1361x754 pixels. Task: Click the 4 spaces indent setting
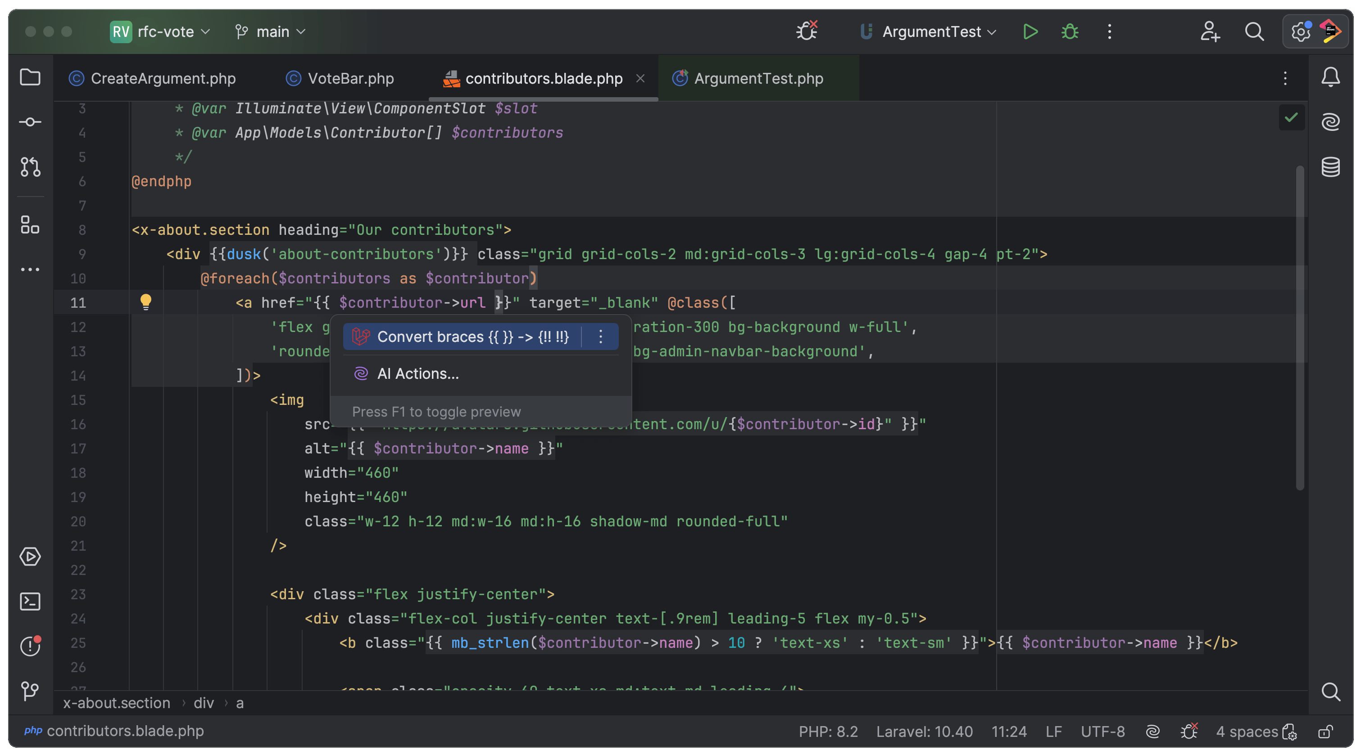(1246, 732)
